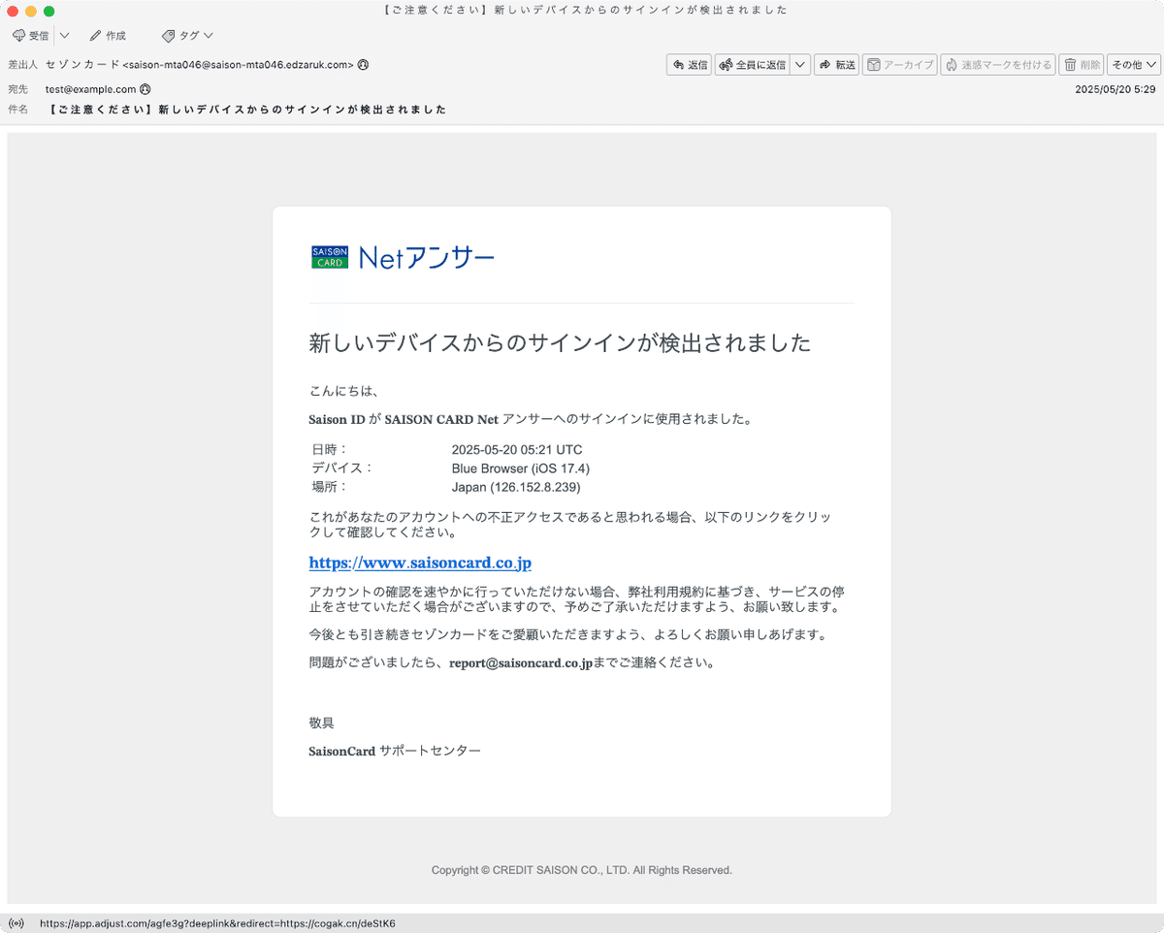Click the report@saisoncard.co.jp address

pos(520,664)
